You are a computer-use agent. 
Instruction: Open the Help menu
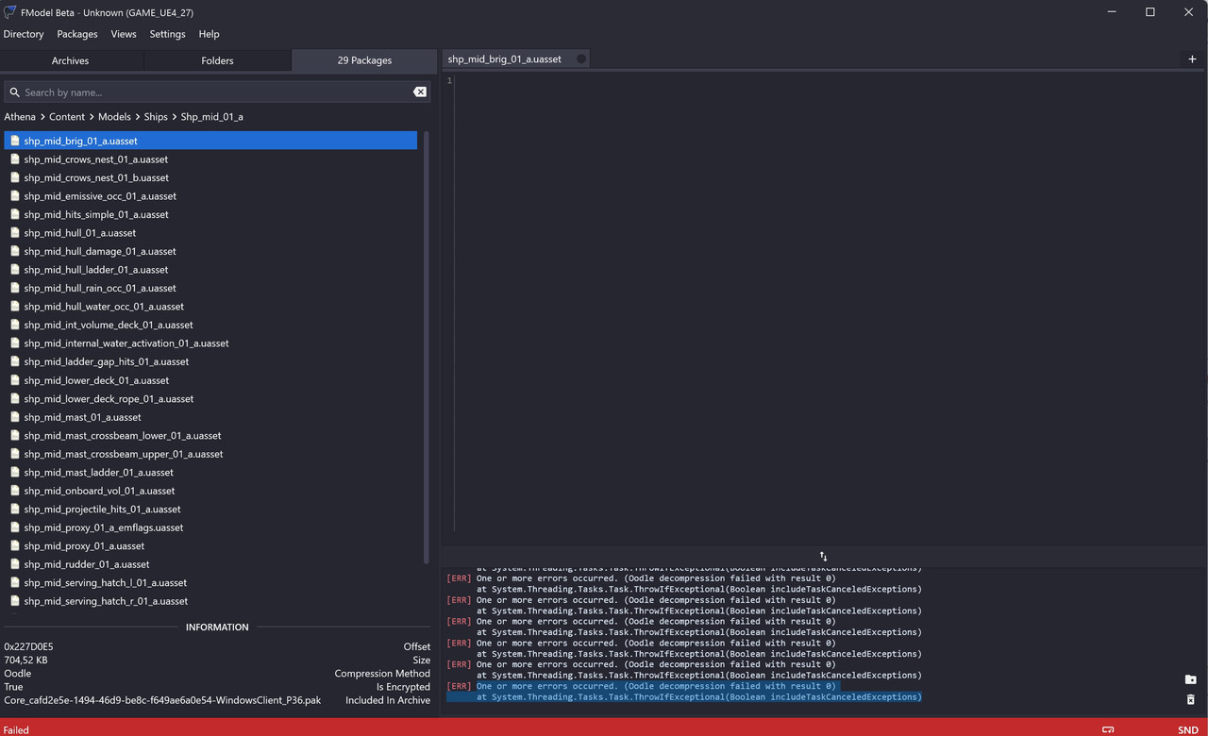tap(209, 34)
